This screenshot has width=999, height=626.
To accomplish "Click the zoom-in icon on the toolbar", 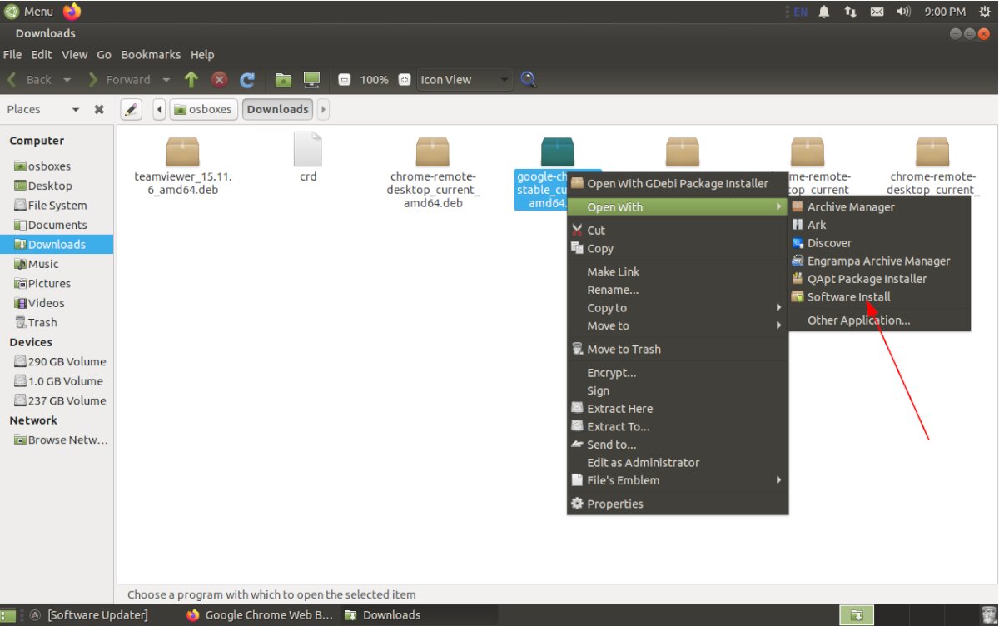I will click(404, 79).
